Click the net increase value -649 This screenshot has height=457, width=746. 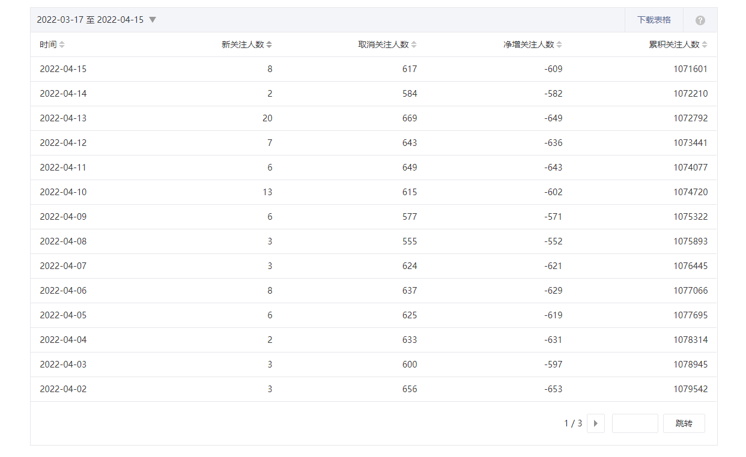point(553,118)
